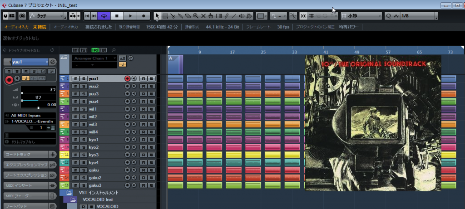Click the 44.1 kHz - 24 Bit format
The image size is (465, 209).
222,27
